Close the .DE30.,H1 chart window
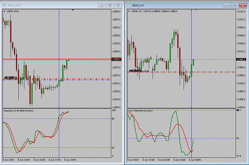 243,6
